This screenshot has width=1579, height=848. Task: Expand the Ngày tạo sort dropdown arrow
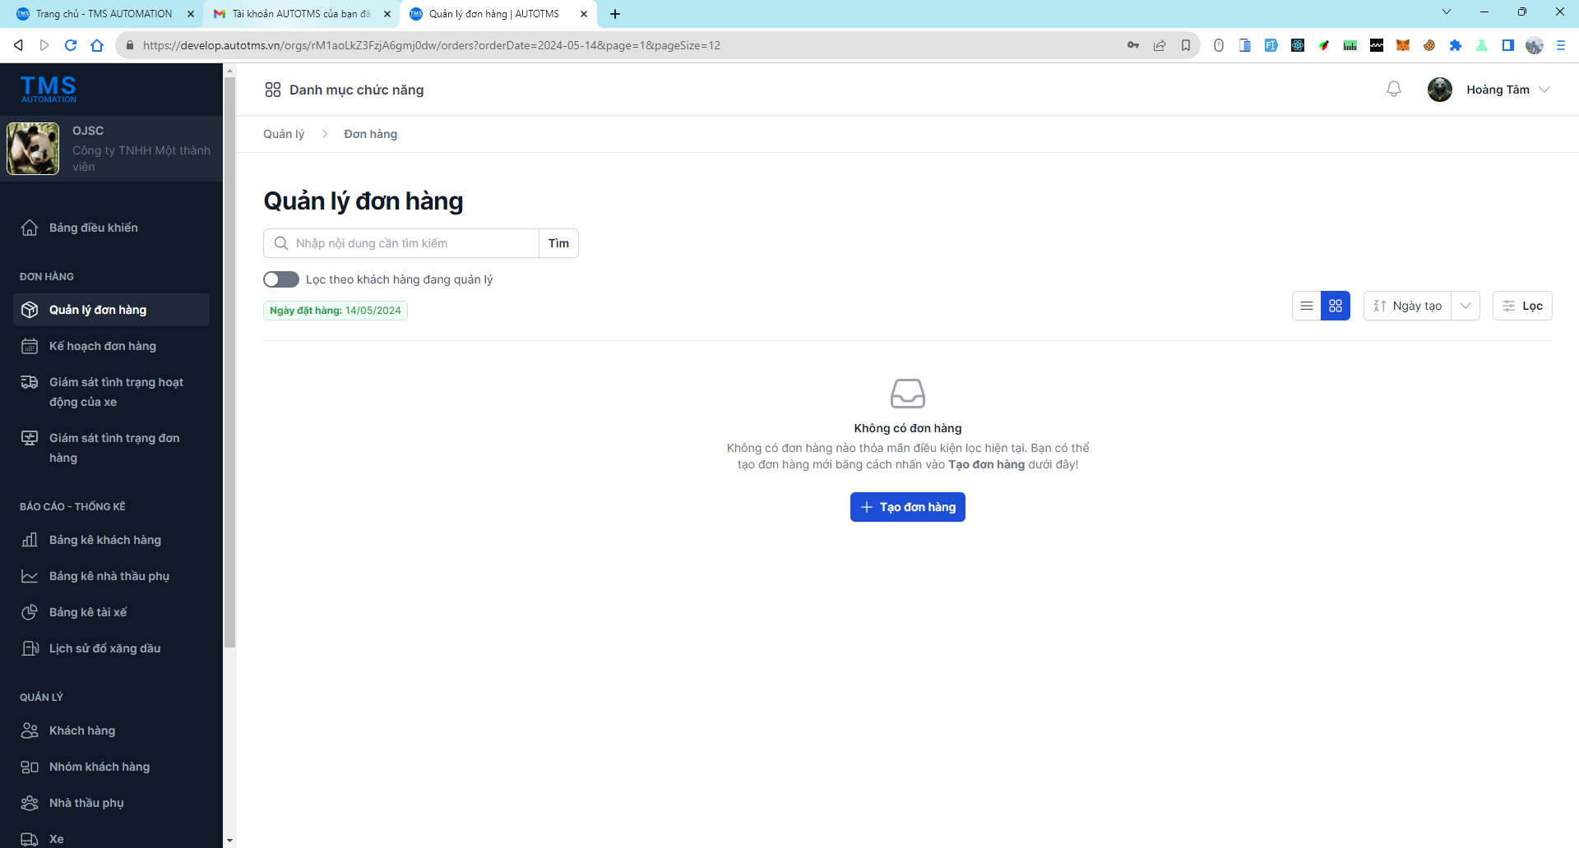click(1466, 306)
